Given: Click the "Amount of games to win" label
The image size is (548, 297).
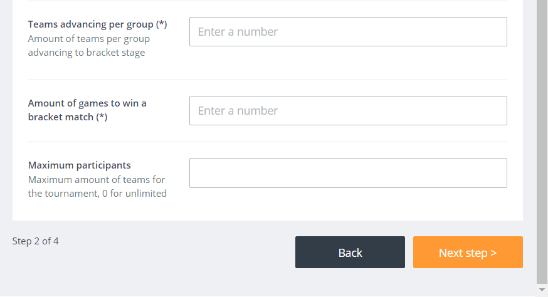Looking at the screenshot, I should 87,103.
